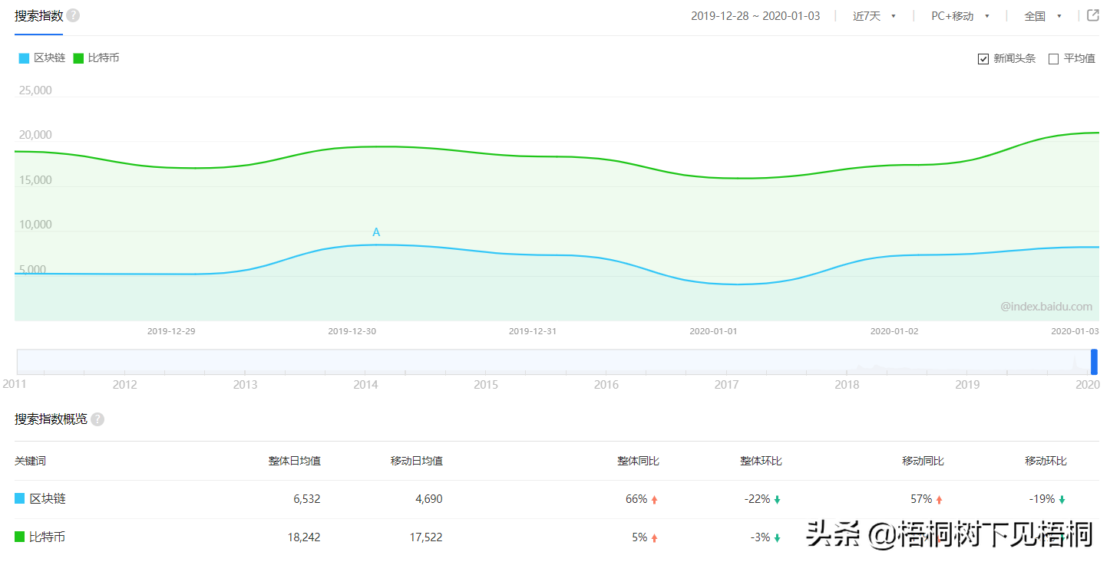This screenshot has width=1110, height=565.
Task: Click the -3% down arrow in 比特币 row
Action: (x=777, y=538)
